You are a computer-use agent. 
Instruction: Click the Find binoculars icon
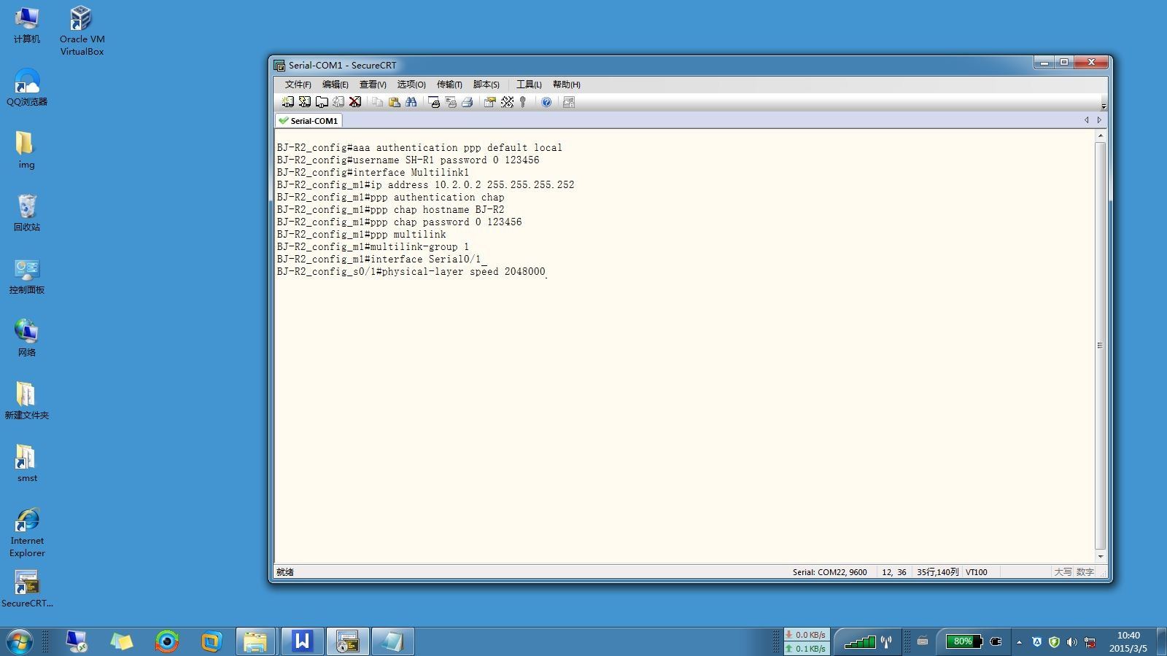(411, 102)
